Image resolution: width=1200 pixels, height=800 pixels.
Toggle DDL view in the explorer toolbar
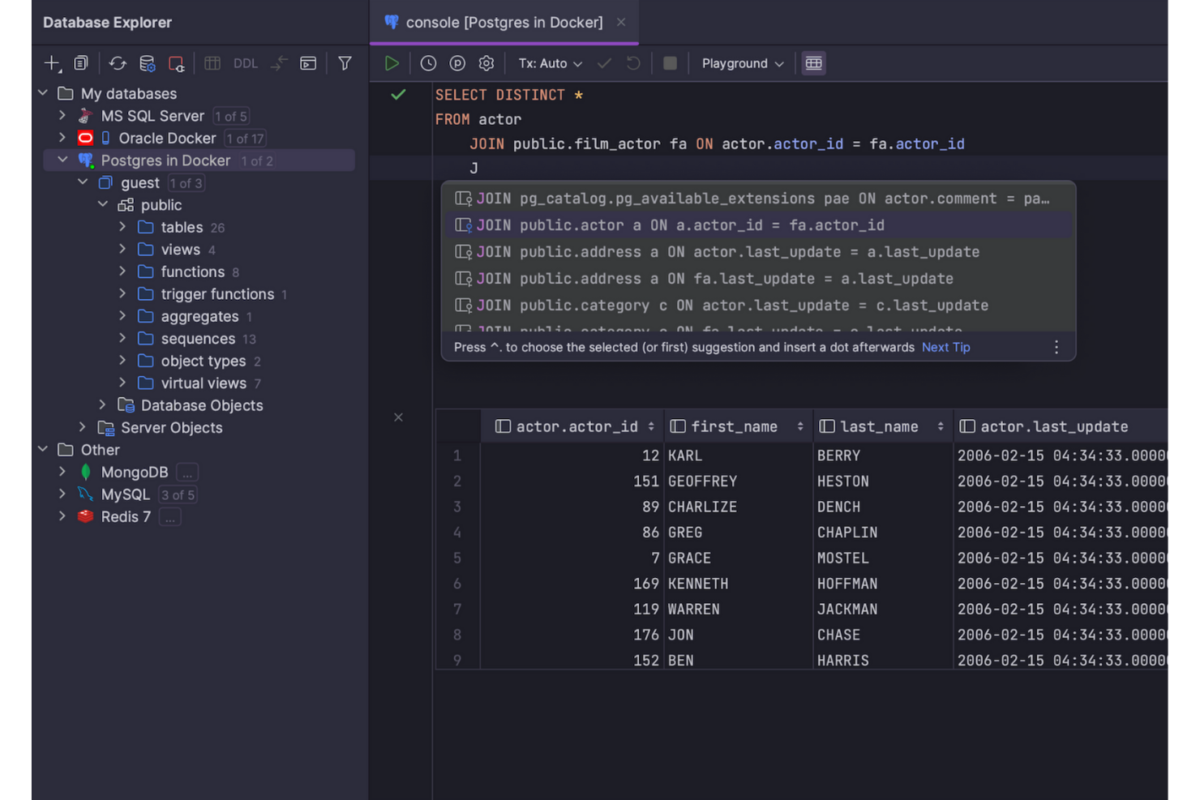tap(245, 62)
